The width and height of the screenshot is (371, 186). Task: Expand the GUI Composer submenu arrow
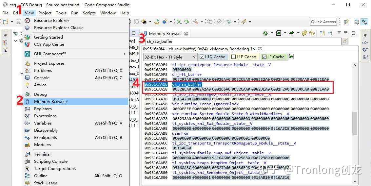pyautogui.click(x=124, y=54)
